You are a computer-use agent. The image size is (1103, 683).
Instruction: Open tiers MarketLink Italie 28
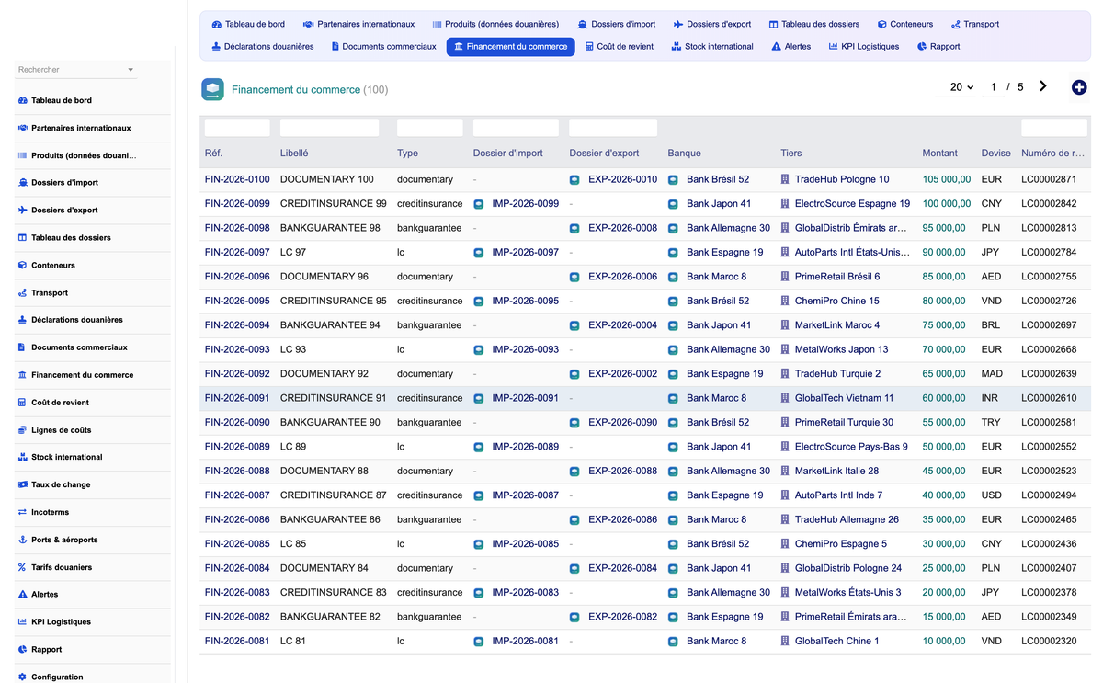point(836,471)
